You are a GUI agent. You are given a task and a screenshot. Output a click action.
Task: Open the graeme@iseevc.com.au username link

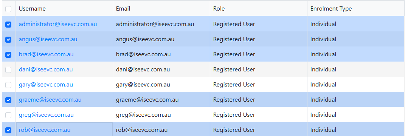pos(50,100)
